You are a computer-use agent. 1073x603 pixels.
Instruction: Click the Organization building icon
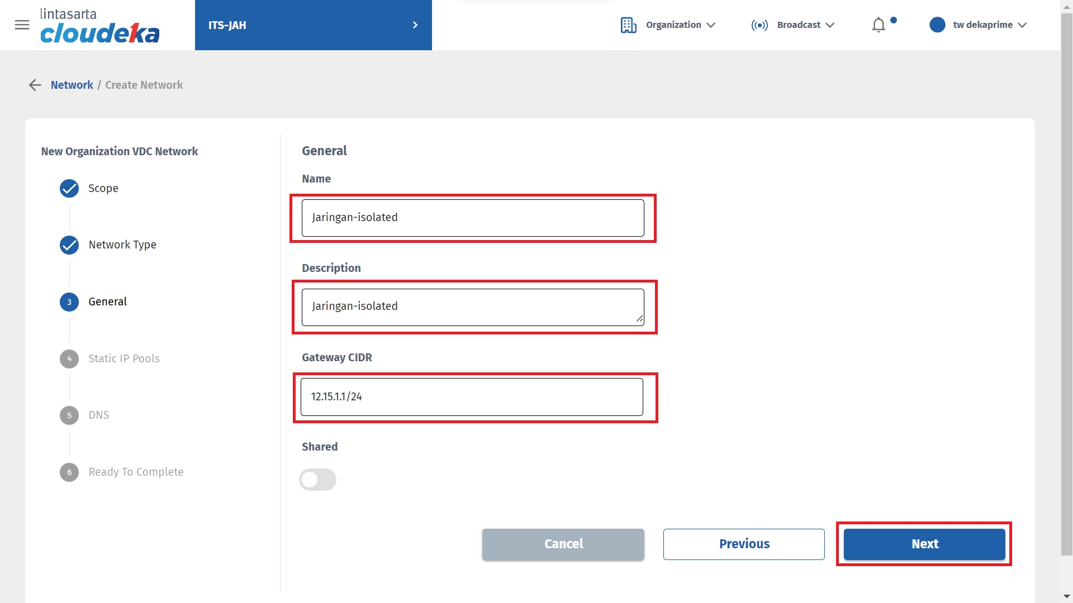tap(628, 25)
